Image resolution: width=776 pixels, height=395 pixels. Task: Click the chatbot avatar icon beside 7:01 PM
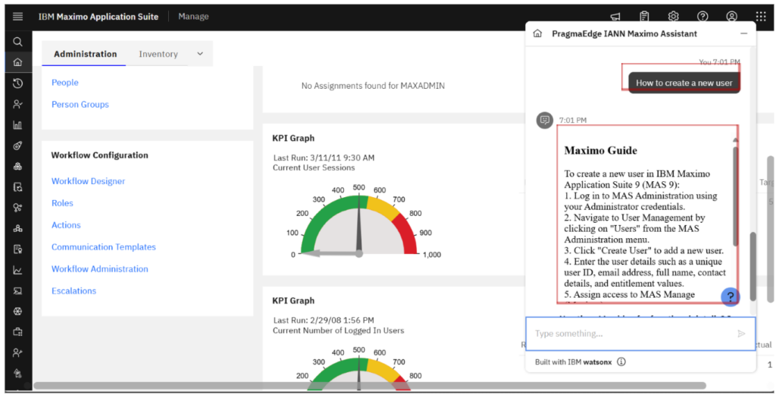[545, 121]
